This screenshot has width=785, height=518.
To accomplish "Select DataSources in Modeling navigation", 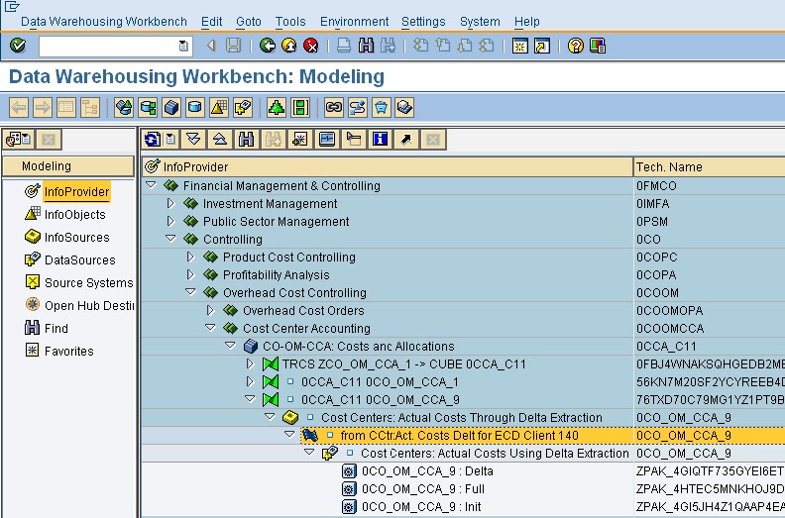I will [x=79, y=260].
